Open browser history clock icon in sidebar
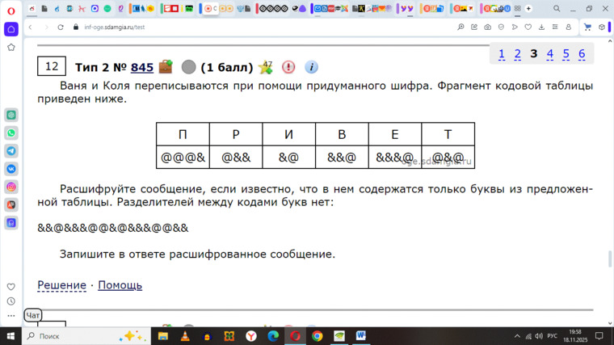Screen dimensions: 614x345 [11, 301]
